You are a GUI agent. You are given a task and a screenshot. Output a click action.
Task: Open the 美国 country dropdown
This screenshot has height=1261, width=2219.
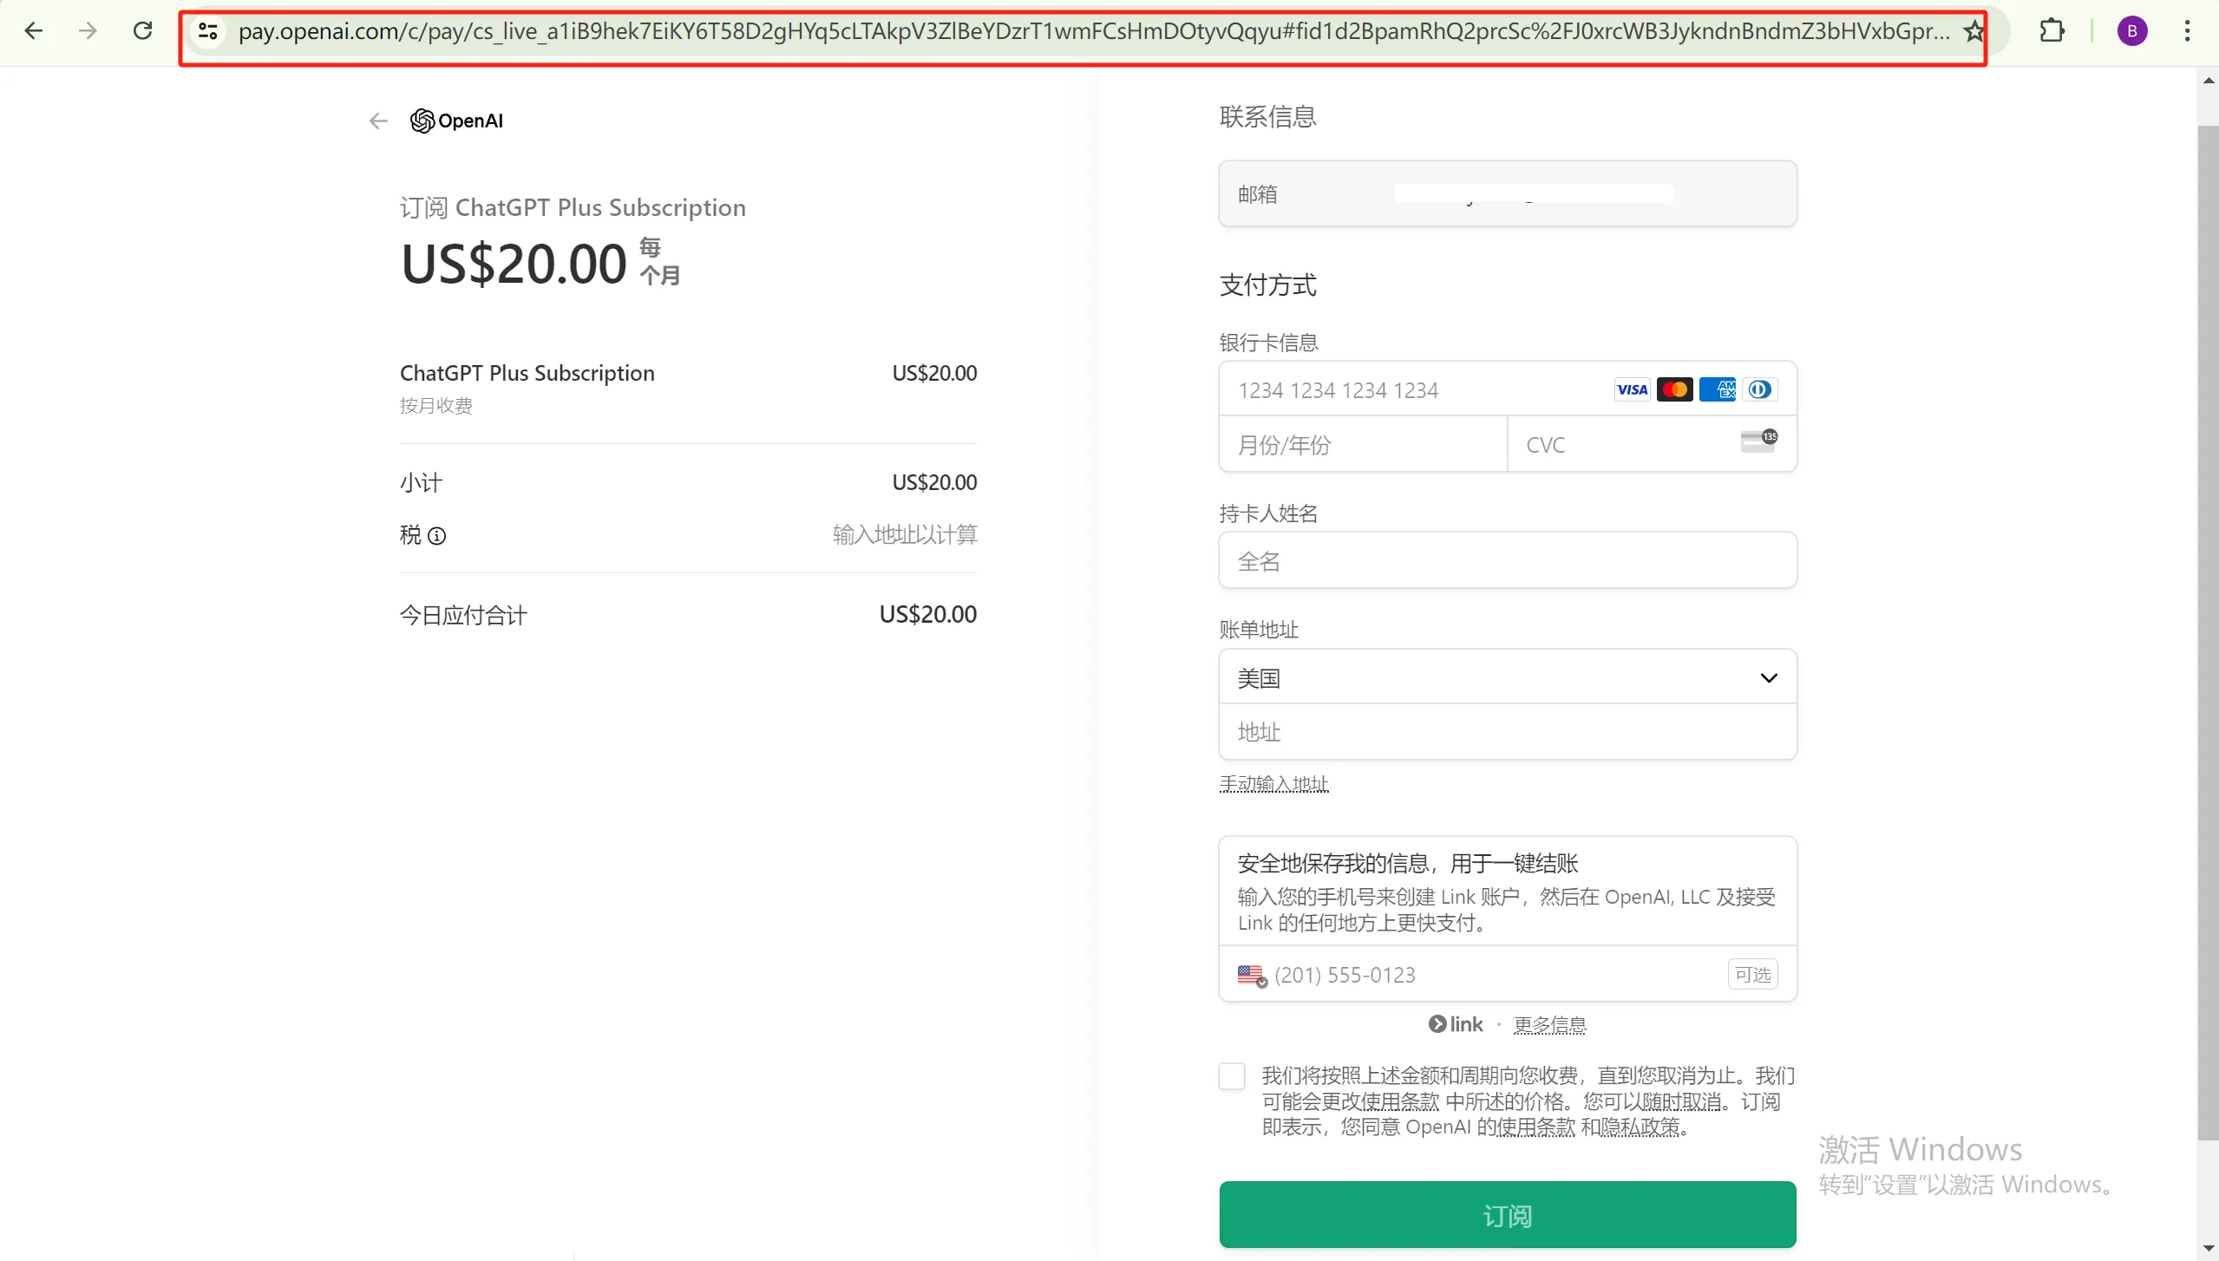[x=1508, y=677]
